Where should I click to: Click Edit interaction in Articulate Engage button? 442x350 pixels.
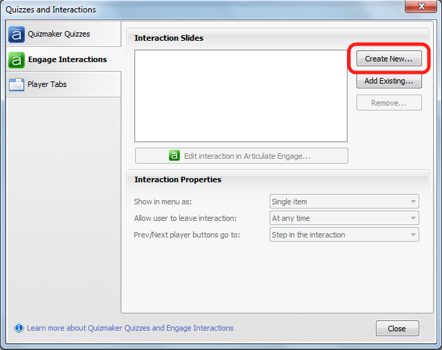coord(241,156)
